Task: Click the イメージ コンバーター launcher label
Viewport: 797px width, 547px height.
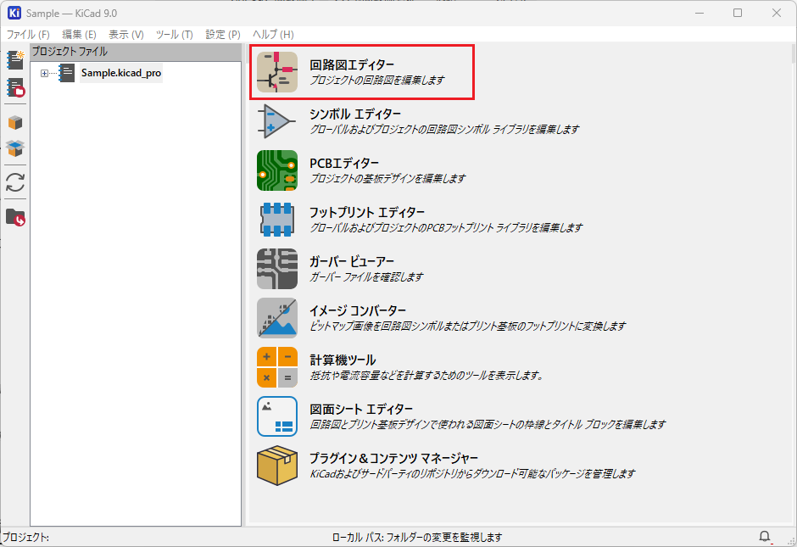Action: (358, 310)
